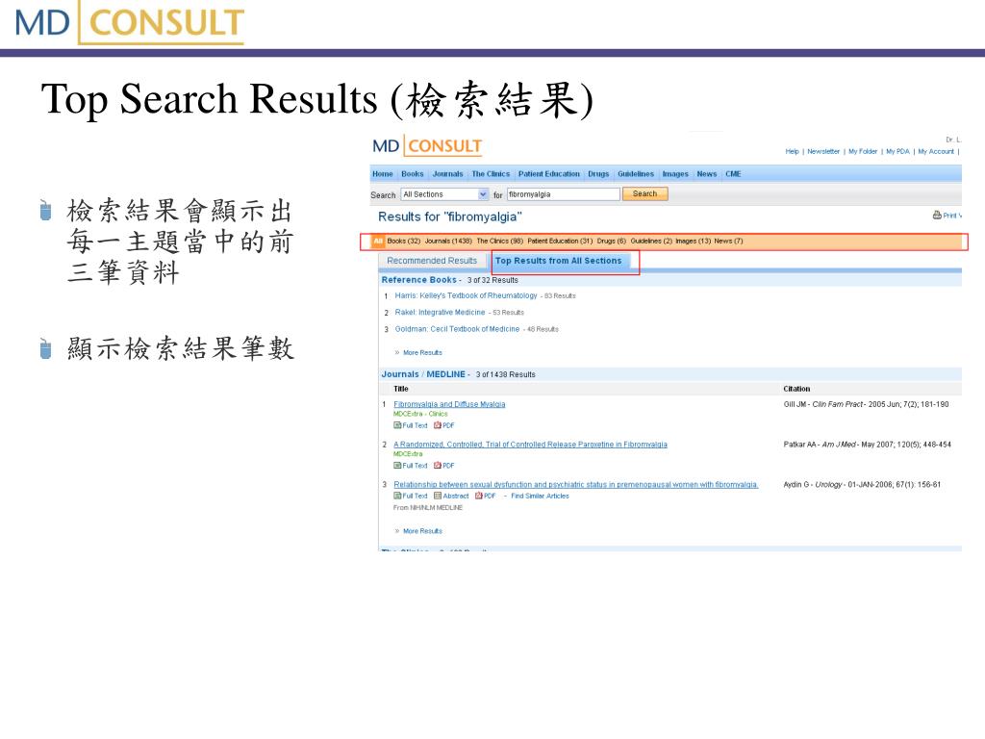Click the MEDLINE section heading link
The width and height of the screenshot is (985, 739).
tap(446, 374)
